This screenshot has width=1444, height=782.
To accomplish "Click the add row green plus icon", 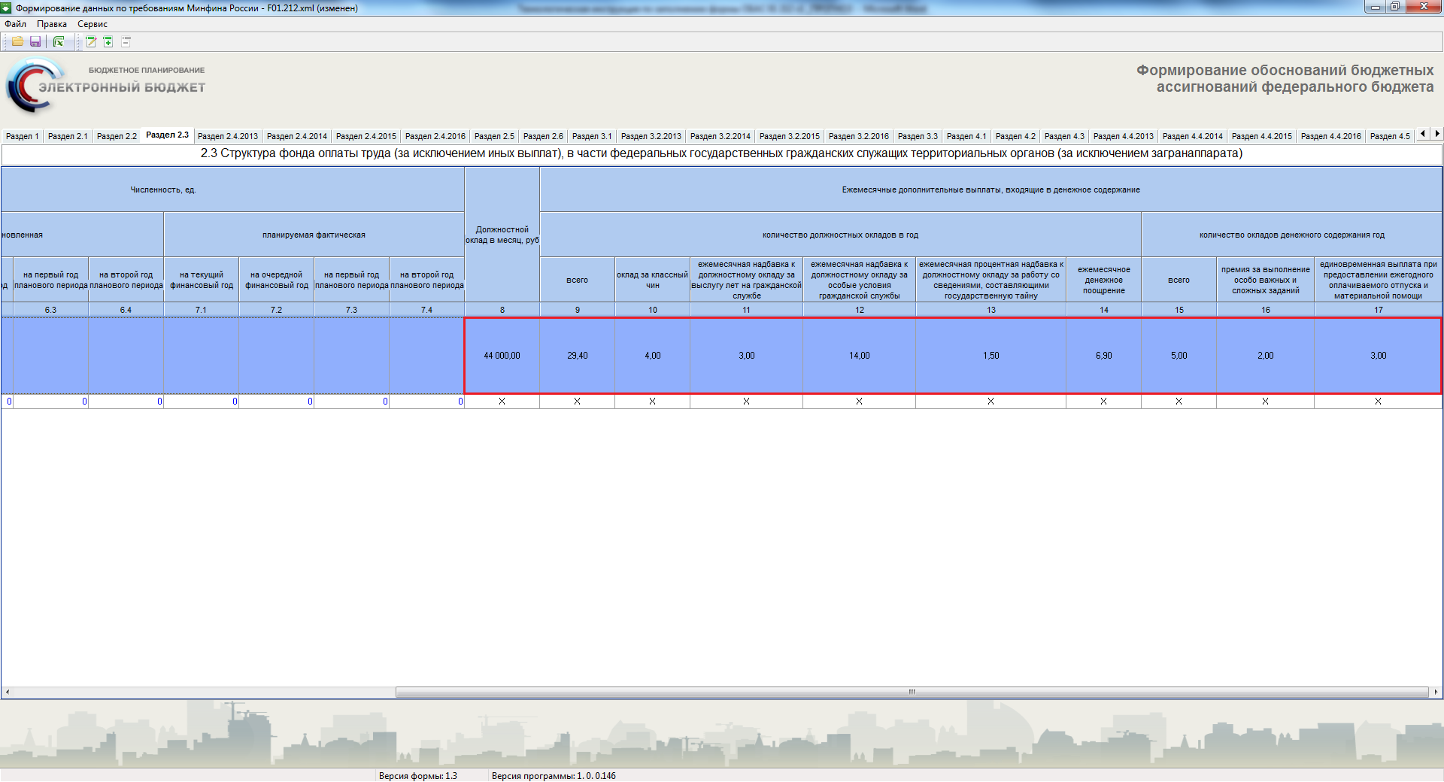I will click(x=108, y=42).
